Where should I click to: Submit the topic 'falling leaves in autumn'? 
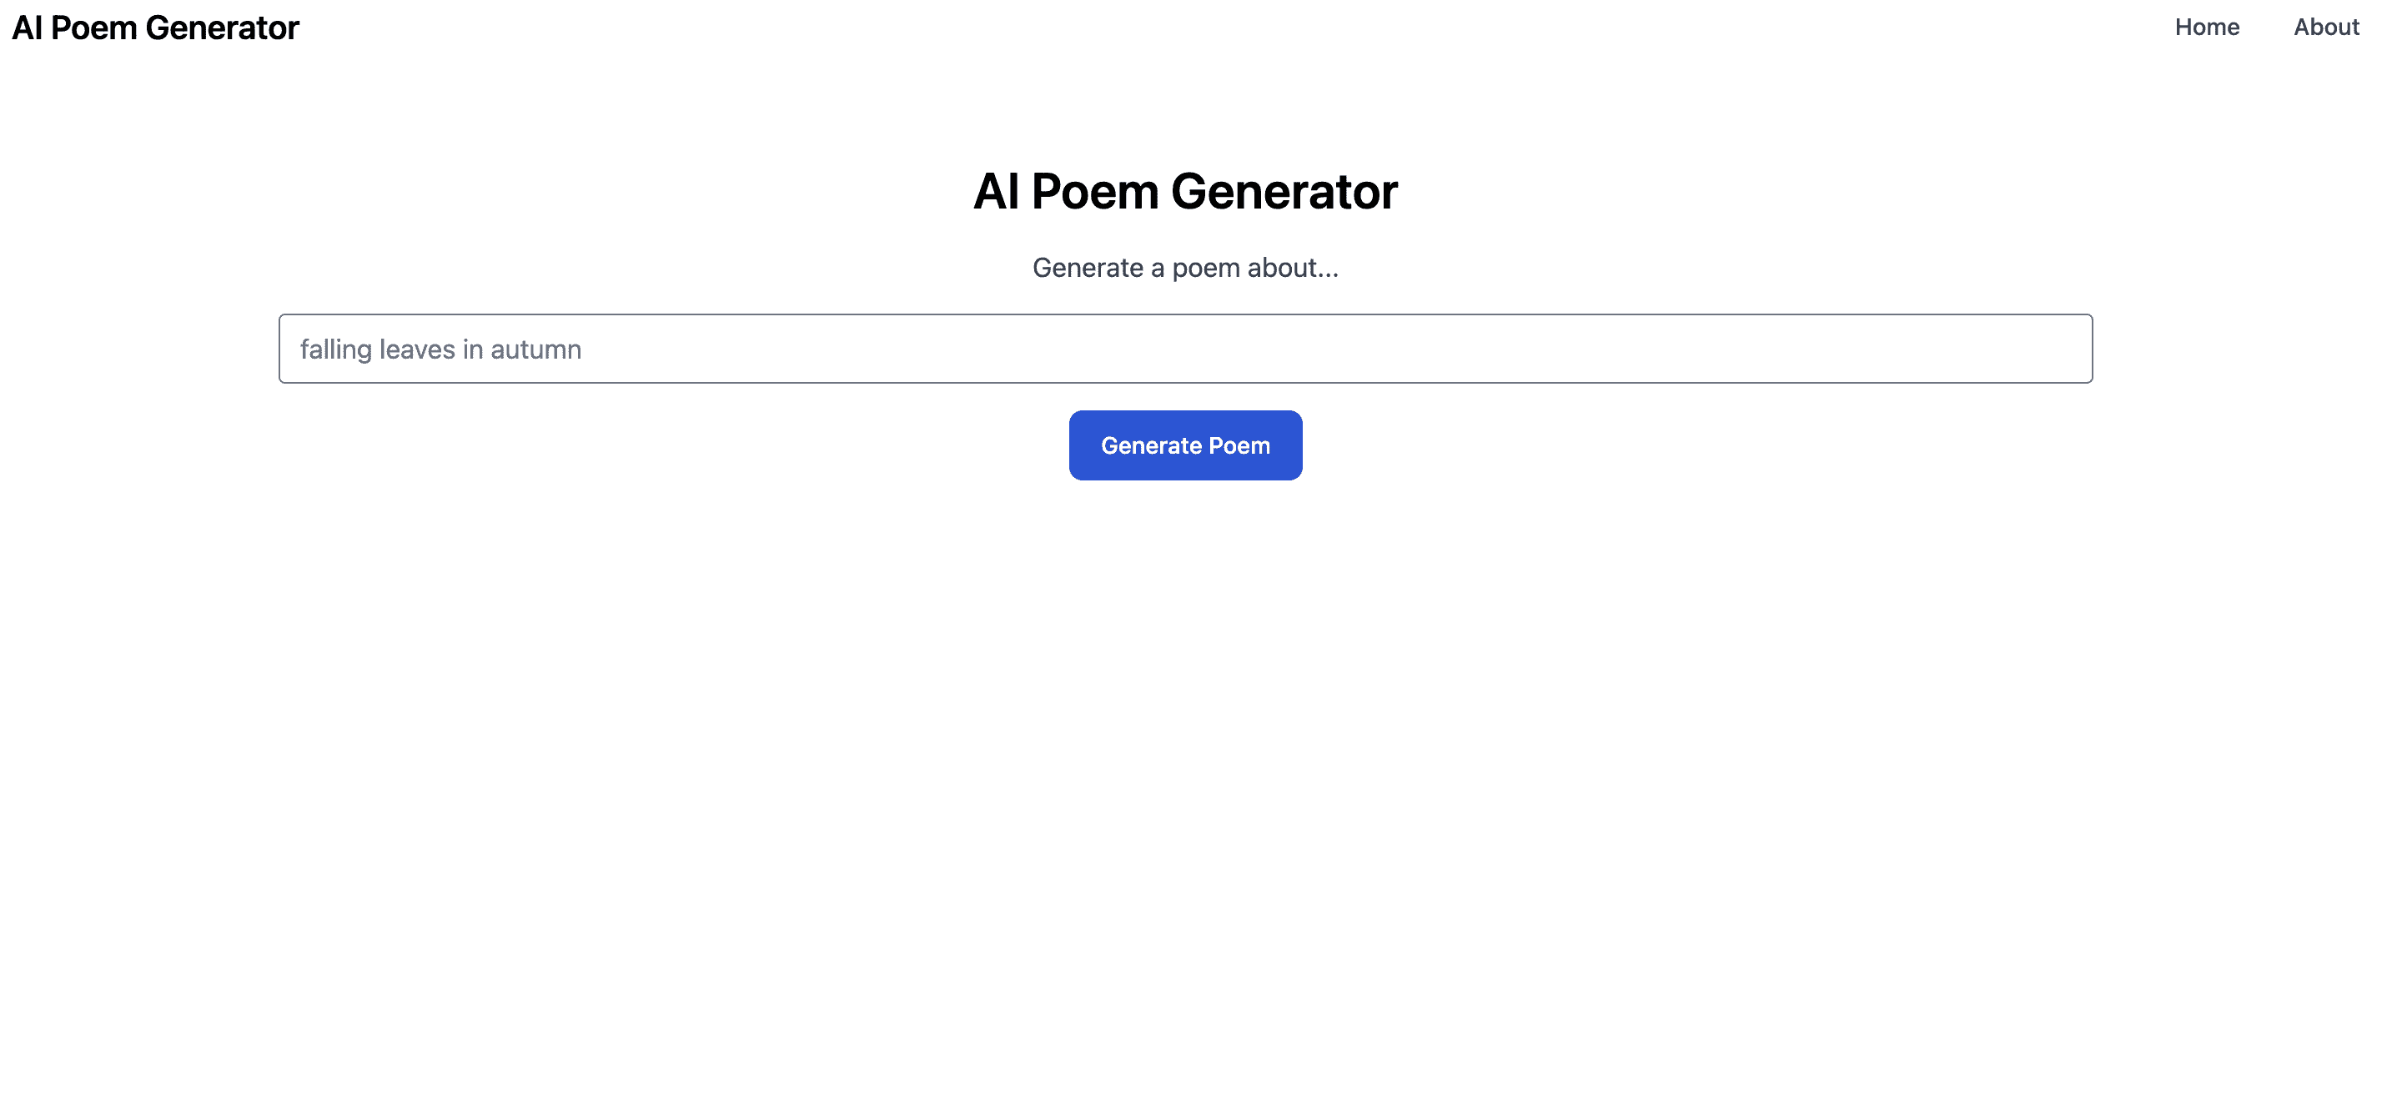[x=1185, y=445]
